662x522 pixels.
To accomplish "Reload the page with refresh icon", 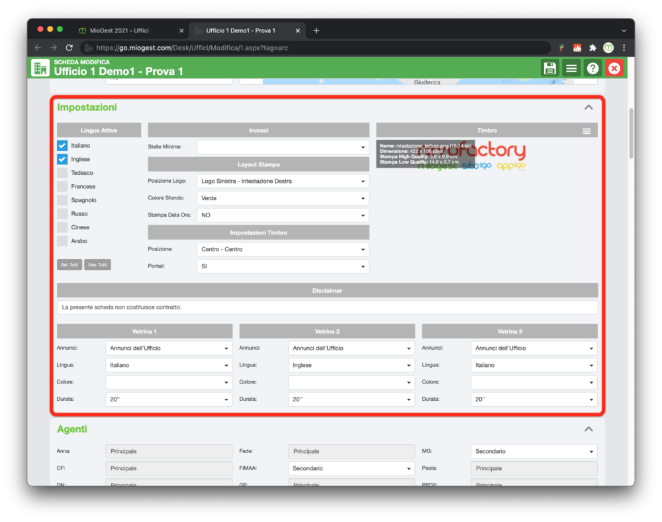I will pyautogui.click(x=70, y=48).
